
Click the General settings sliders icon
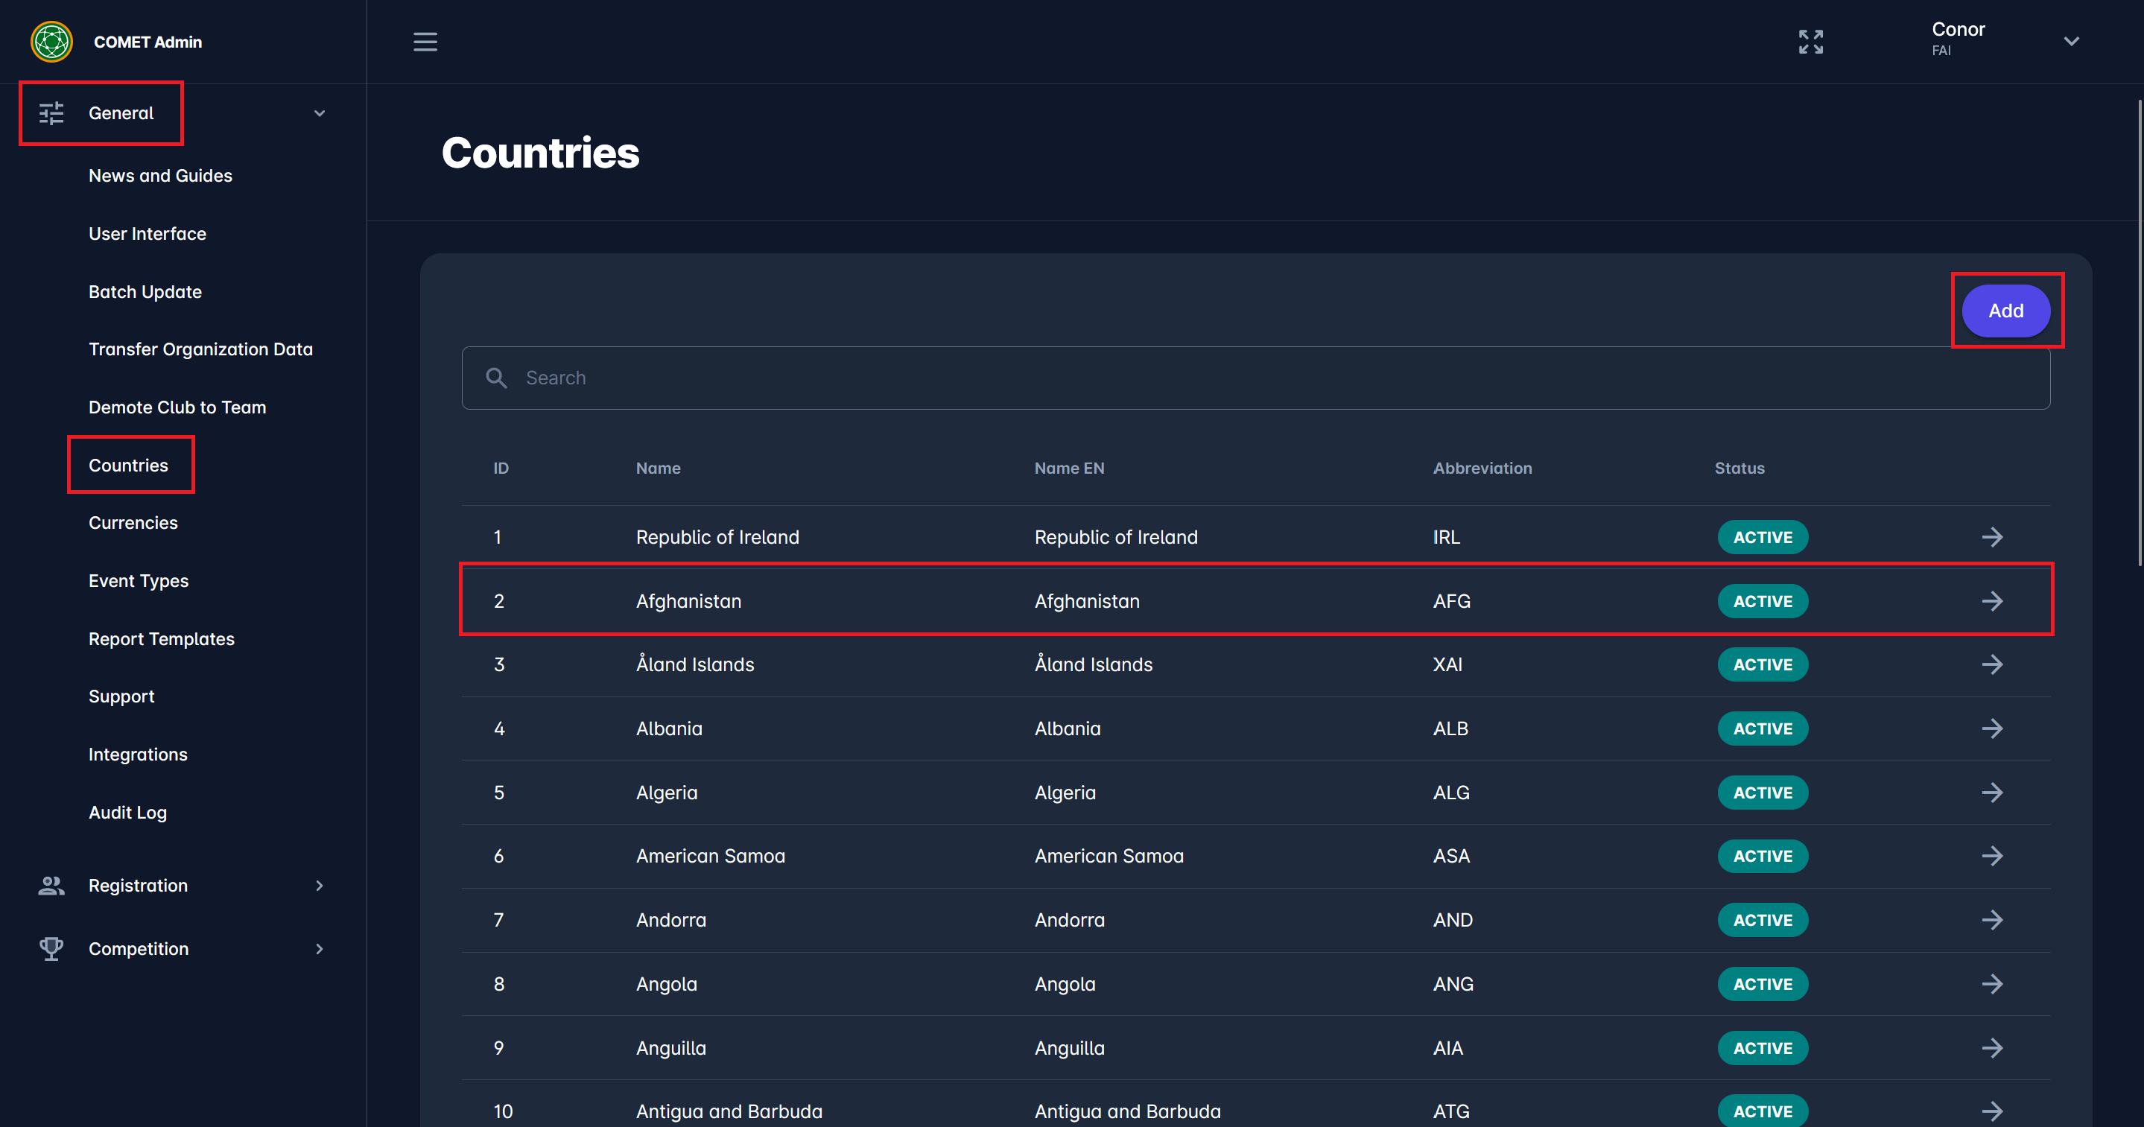(x=51, y=113)
